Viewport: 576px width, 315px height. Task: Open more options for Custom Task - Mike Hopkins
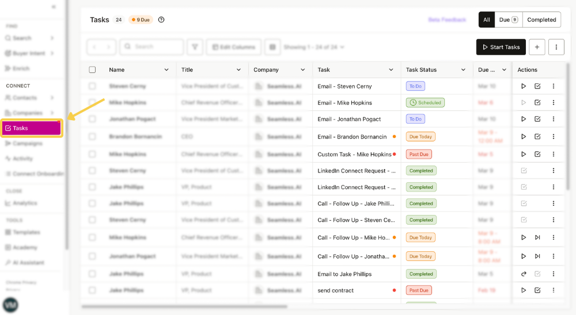[554, 154]
